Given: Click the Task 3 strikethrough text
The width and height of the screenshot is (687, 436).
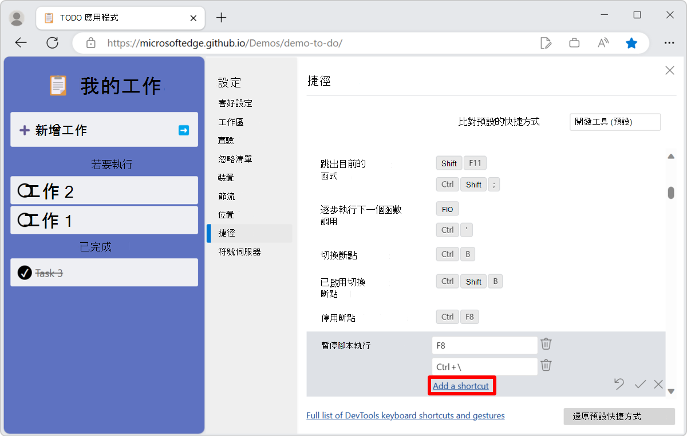Looking at the screenshot, I should coord(49,273).
